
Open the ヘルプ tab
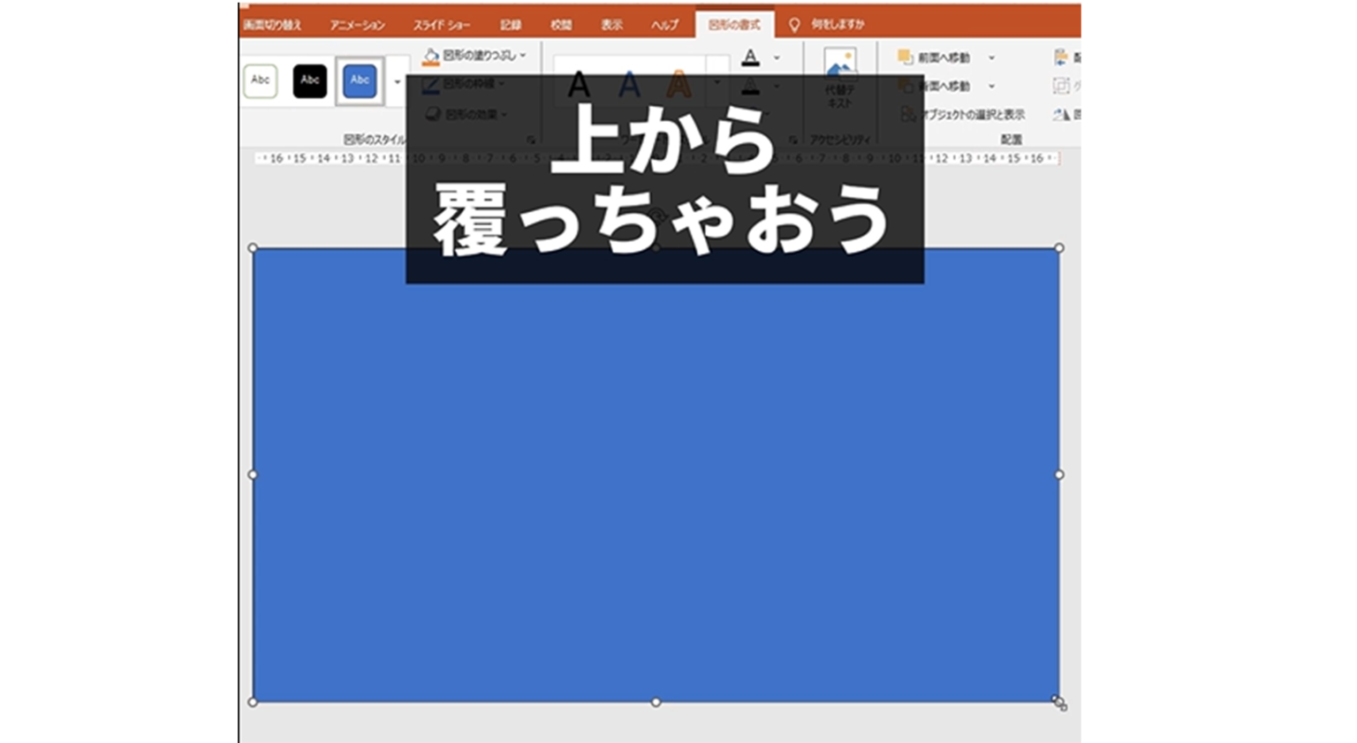click(x=664, y=25)
